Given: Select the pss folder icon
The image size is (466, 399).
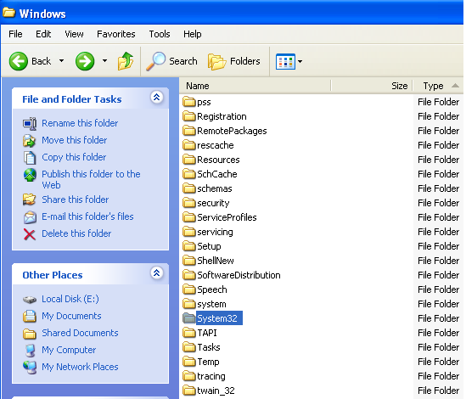Looking at the screenshot, I should coord(188,101).
